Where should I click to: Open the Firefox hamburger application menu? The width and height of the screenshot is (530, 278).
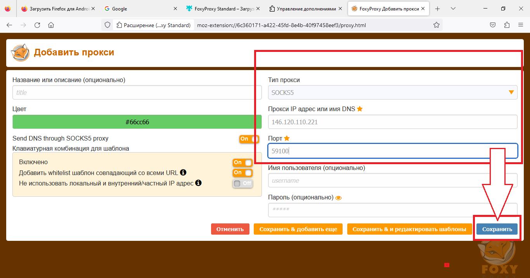[521, 25]
